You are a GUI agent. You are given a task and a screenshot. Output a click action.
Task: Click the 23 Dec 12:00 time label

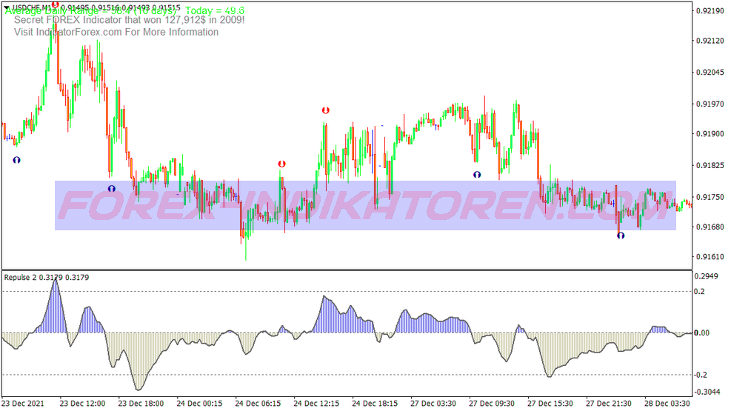(82, 404)
